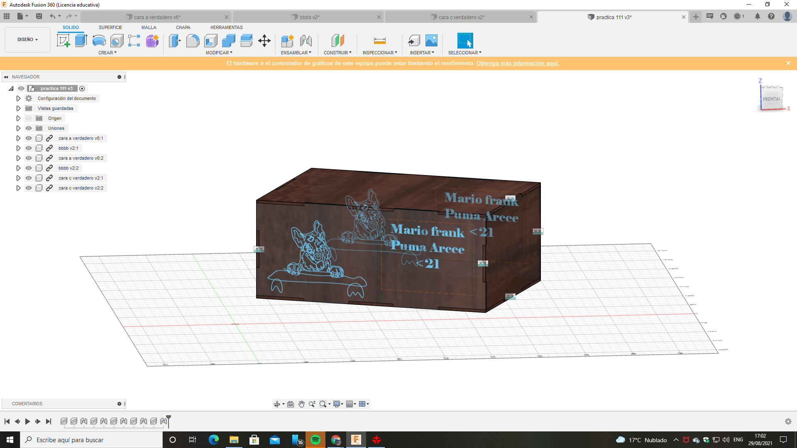797x448 pixels.
Task: Toggle visibility of Origen folder
Action: tap(29, 118)
